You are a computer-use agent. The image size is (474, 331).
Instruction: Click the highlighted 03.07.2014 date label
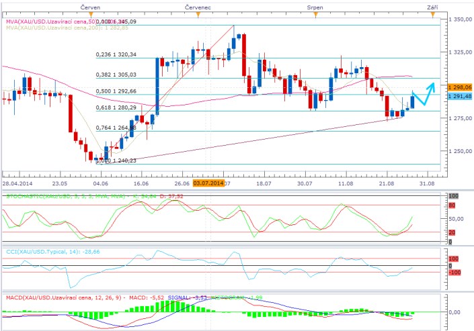[208, 183]
